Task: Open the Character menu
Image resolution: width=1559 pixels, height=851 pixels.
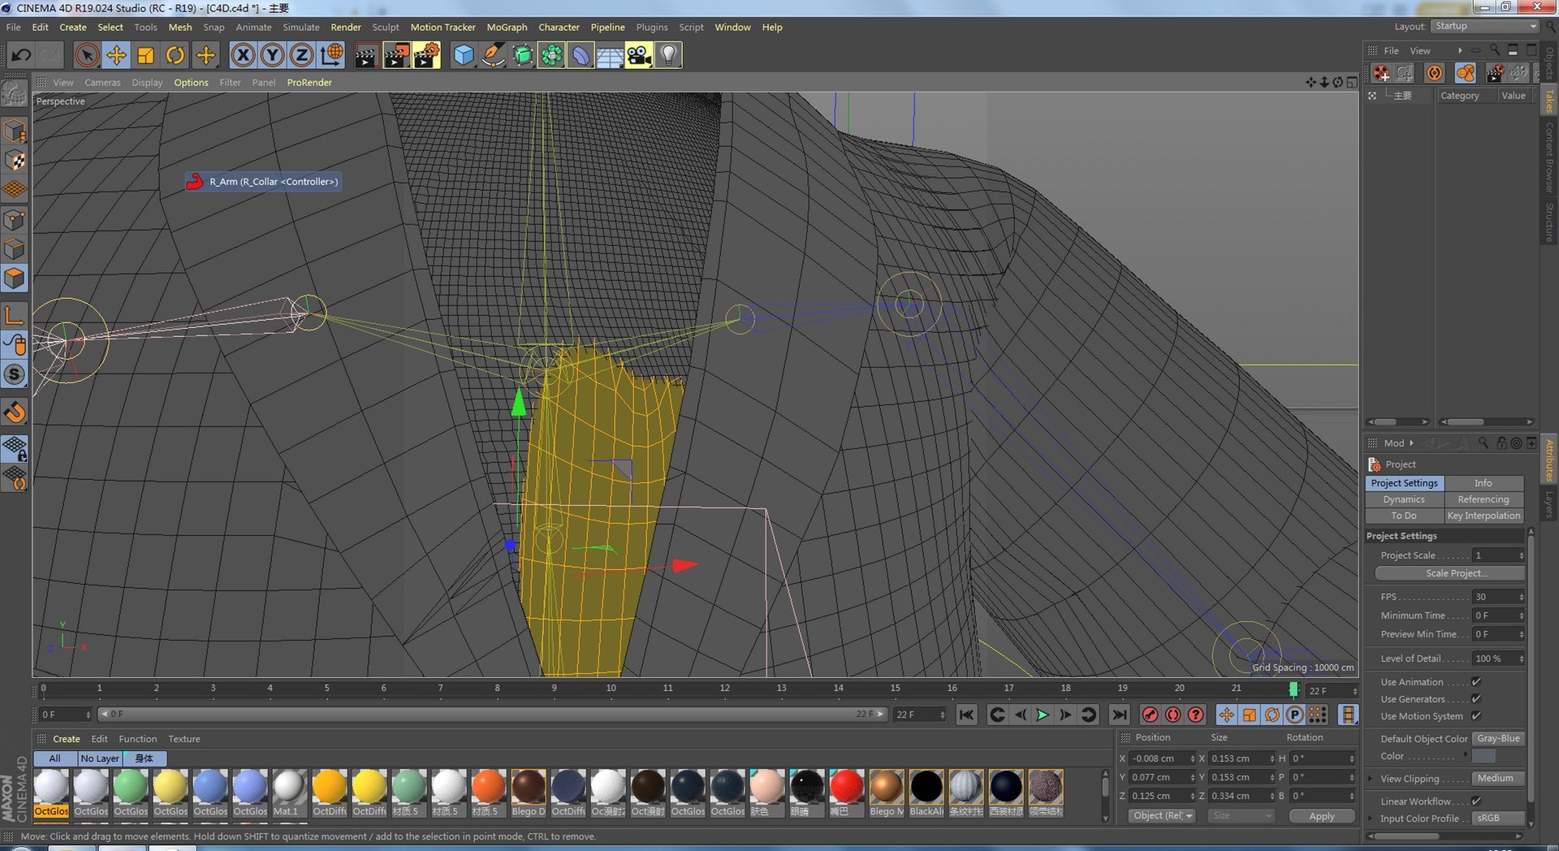Action: click(559, 27)
